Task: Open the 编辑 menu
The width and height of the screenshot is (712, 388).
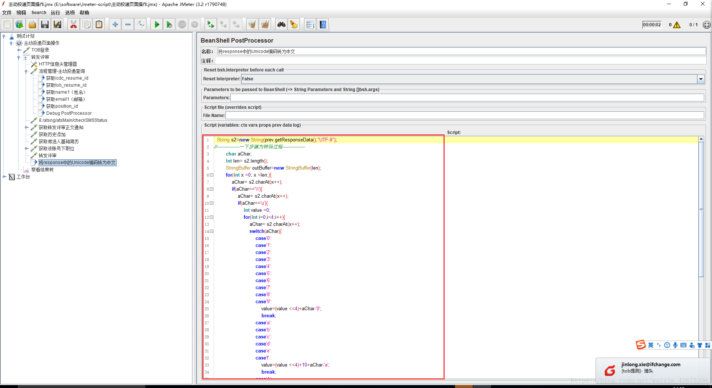Action: pyautogui.click(x=21, y=13)
